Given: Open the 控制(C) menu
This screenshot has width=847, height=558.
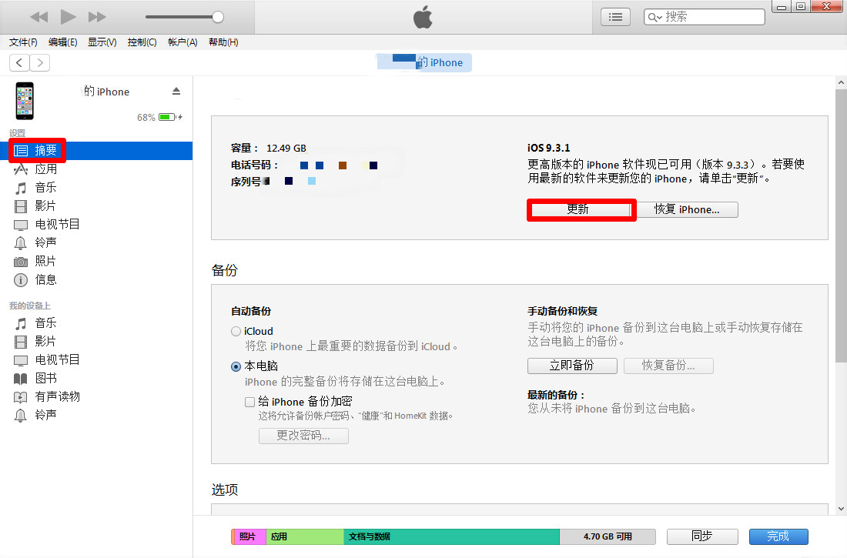Looking at the screenshot, I should click(x=142, y=42).
